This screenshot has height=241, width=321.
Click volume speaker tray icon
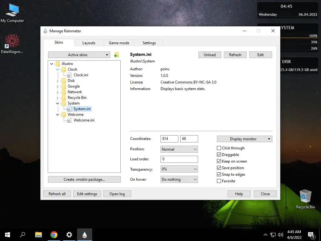click(281, 235)
